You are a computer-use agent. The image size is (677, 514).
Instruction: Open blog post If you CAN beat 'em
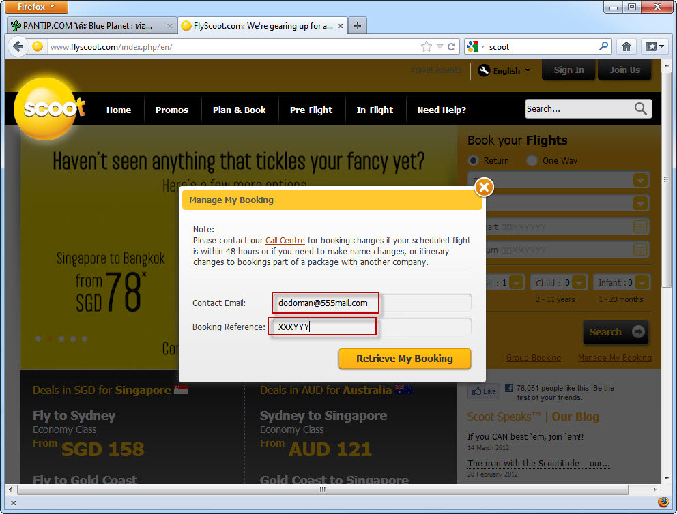coord(525,437)
